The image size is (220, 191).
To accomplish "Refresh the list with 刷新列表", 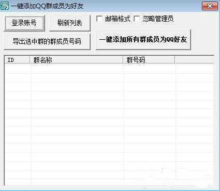I will click(69, 23).
